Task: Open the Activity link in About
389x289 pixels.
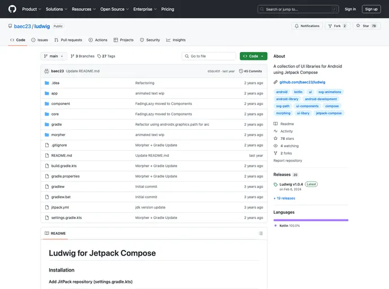Action: click(283, 132)
